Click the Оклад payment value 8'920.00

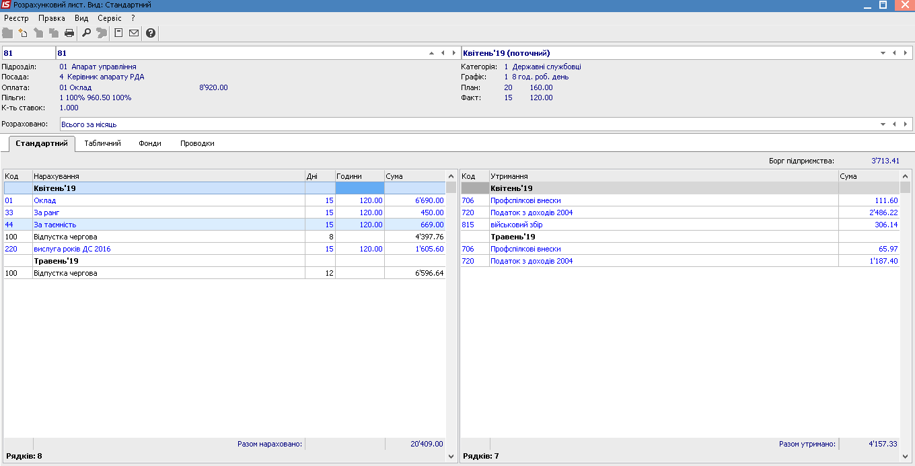pos(214,87)
